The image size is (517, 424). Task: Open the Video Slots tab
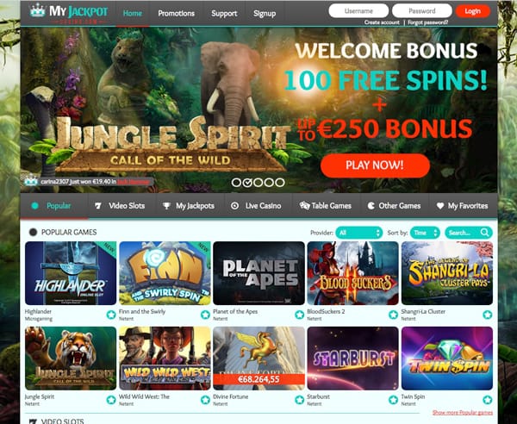click(120, 206)
